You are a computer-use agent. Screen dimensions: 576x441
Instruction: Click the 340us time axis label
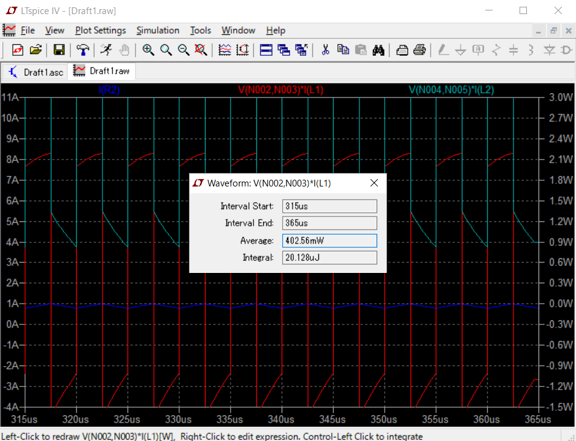(281, 420)
